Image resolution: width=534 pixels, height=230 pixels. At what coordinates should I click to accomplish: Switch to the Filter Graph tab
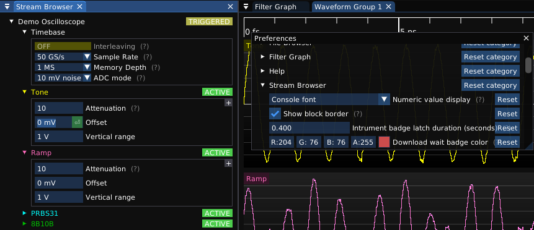(275, 7)
